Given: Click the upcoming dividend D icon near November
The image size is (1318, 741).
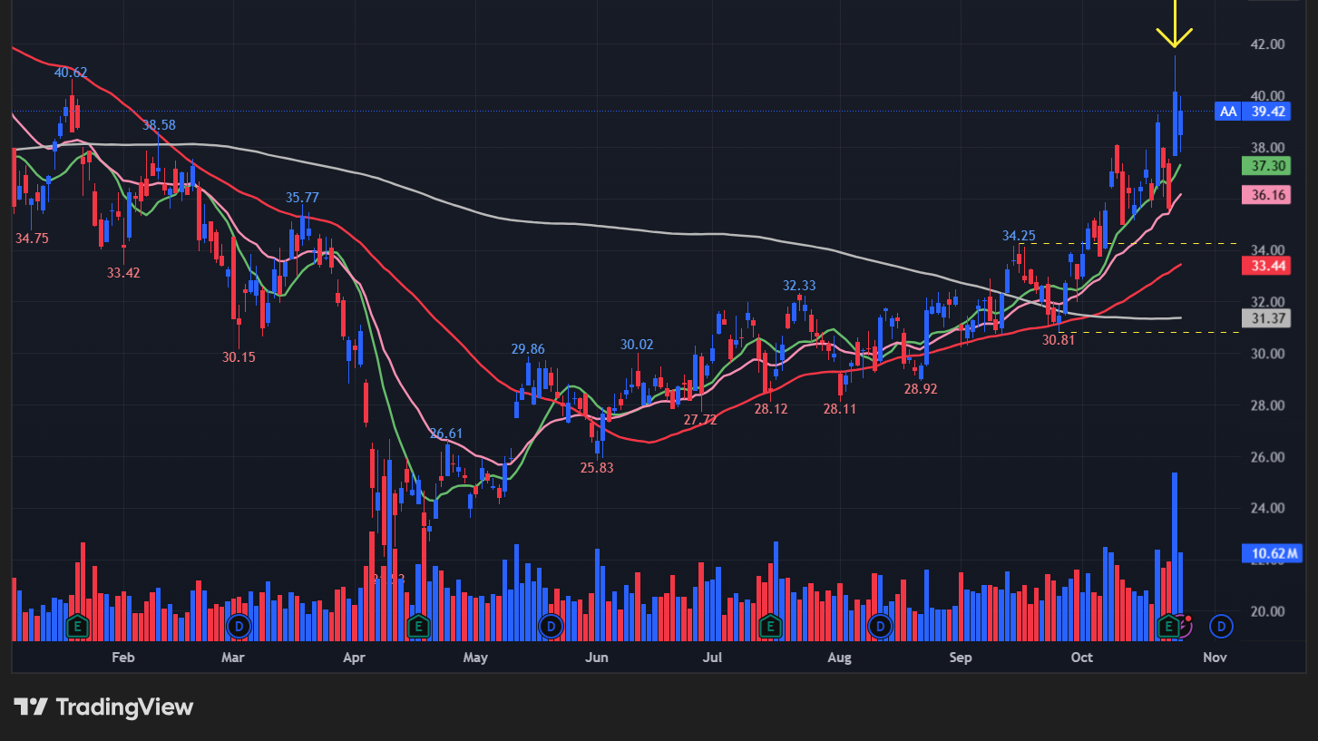Looking at the screenshot, I should [1220, 626].
